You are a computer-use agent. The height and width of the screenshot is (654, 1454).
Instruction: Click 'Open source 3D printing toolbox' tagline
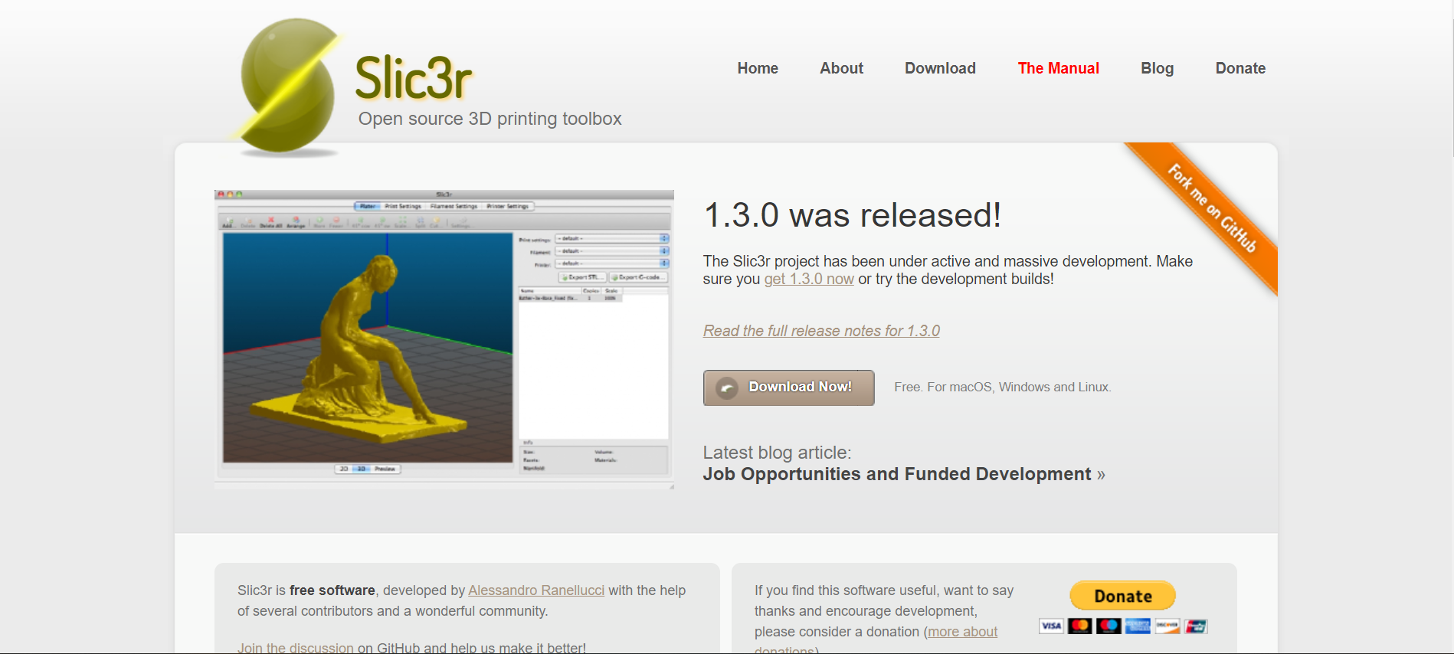[x=490, y=119]
